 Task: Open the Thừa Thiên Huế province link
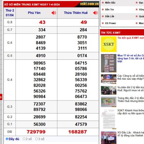[76, 13]
